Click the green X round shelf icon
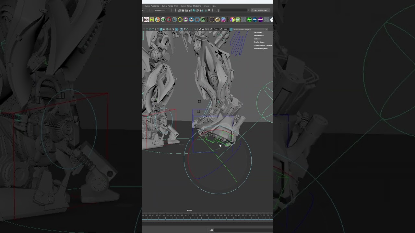This screenshot has width=415, height=233. [x=163, y=20]
